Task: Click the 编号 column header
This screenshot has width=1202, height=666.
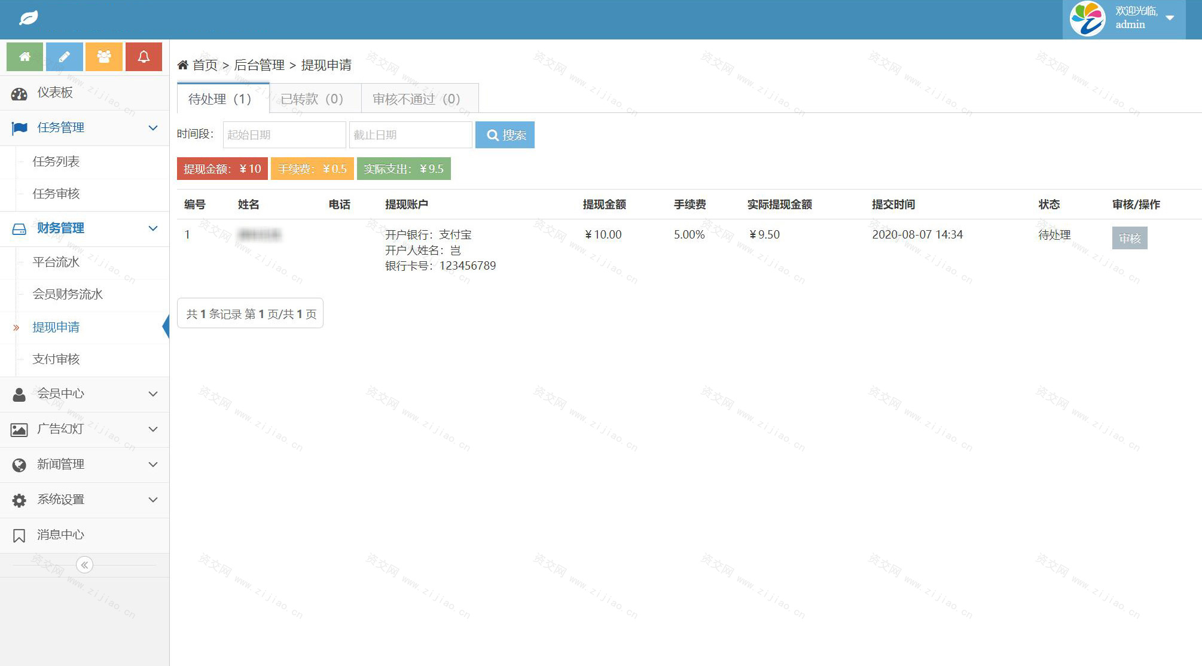Action: [194, 204]
